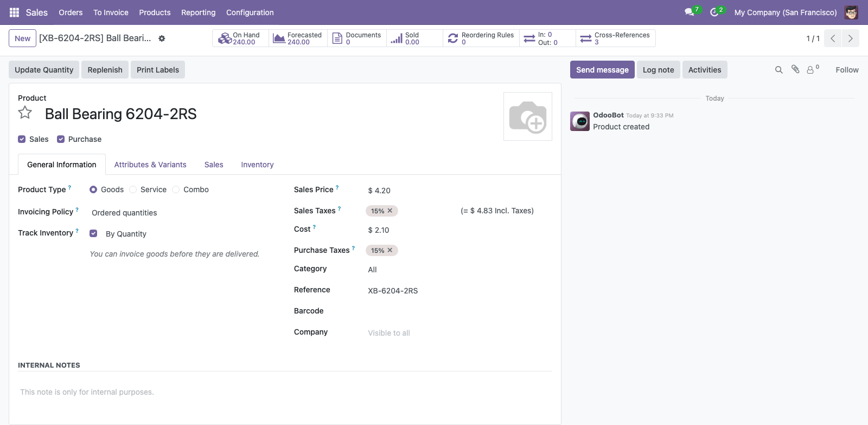
Task: Show followers with the person icon
Action: (810, 70)
